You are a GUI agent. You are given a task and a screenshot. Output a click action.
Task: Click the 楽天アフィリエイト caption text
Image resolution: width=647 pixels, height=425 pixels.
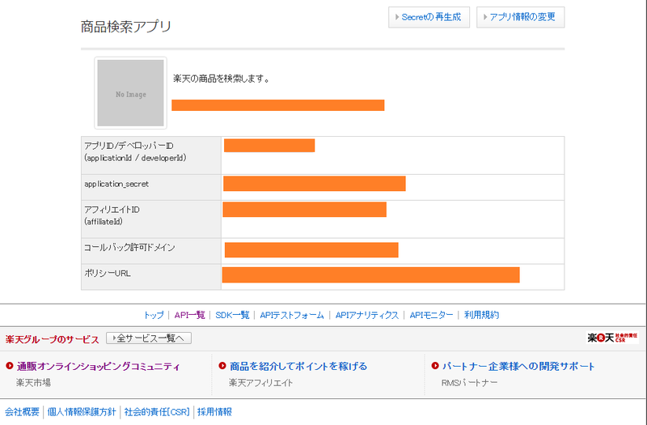(x=260, y=383)
